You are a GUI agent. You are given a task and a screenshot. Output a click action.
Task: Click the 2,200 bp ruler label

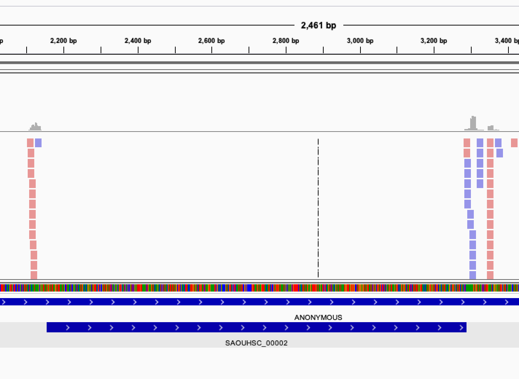tap(63, 41)
